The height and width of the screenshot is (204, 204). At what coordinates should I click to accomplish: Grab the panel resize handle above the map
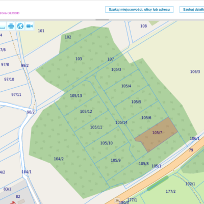(102, 20)
